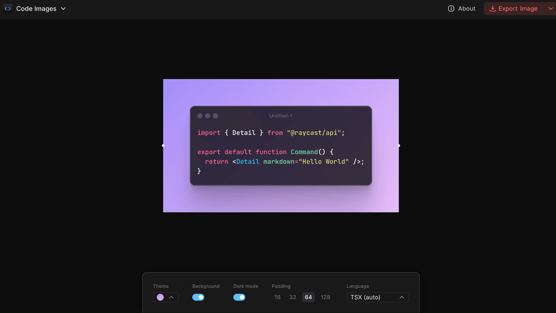This screenshot has width=556, height=313.
Task: Click the purple theme color swatch
Action: (x=160, y=297)
